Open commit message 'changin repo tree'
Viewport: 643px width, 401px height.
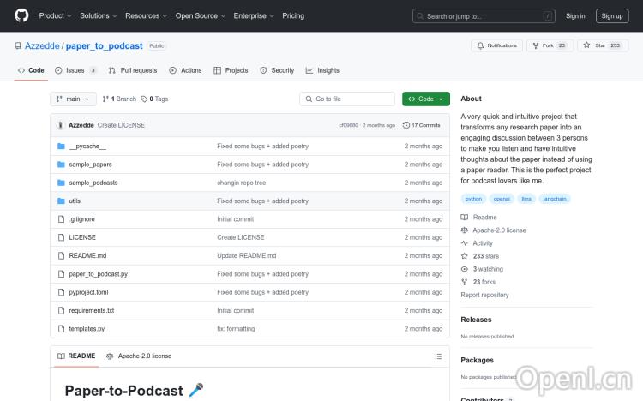(242, 183)
